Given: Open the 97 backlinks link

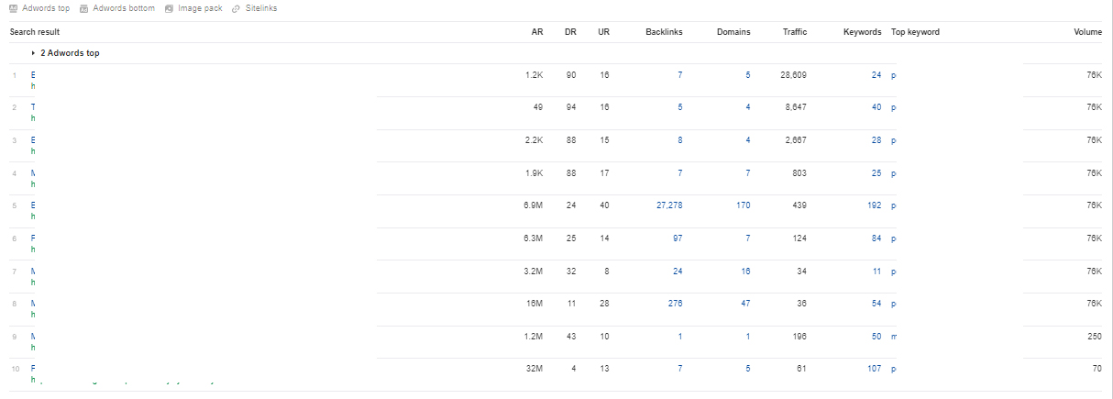Looking at the screenshot, I should [678, 238].
